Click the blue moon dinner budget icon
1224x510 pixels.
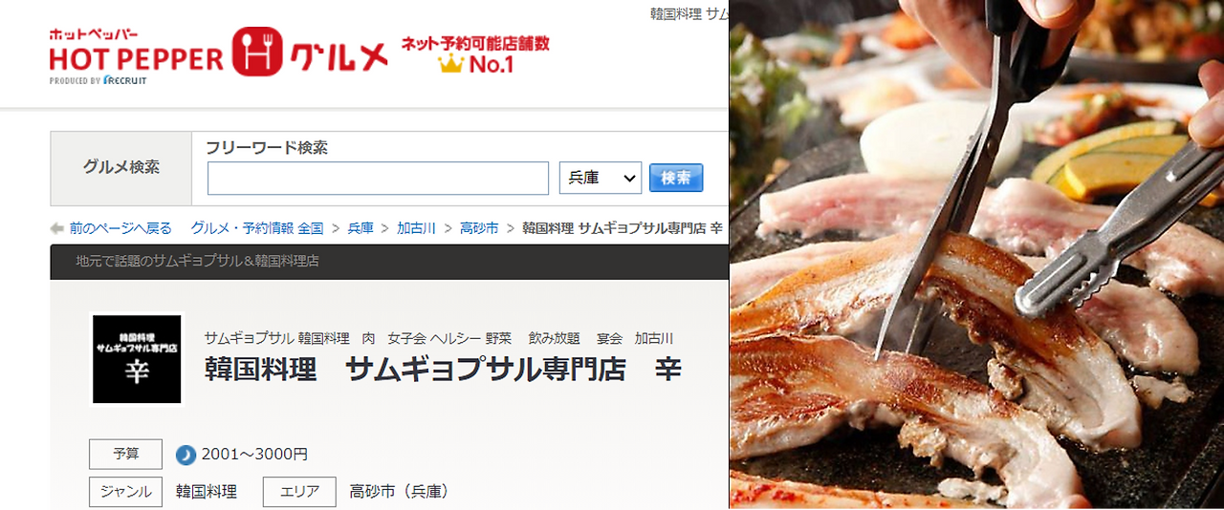[x=186, y=455]
